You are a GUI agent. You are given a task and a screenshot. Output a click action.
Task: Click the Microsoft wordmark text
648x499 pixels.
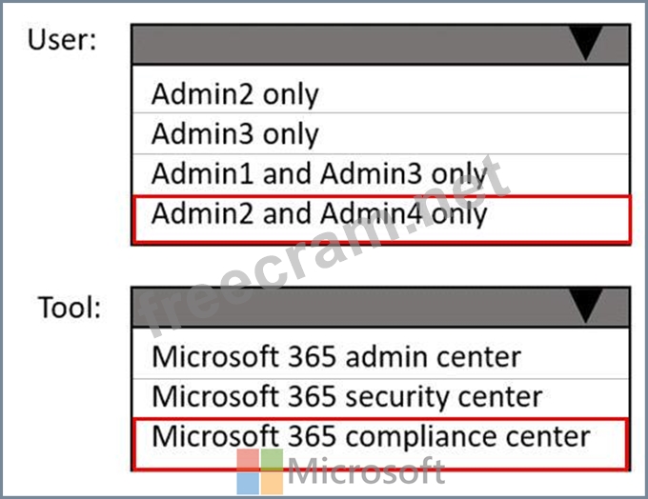pos(366,471)
